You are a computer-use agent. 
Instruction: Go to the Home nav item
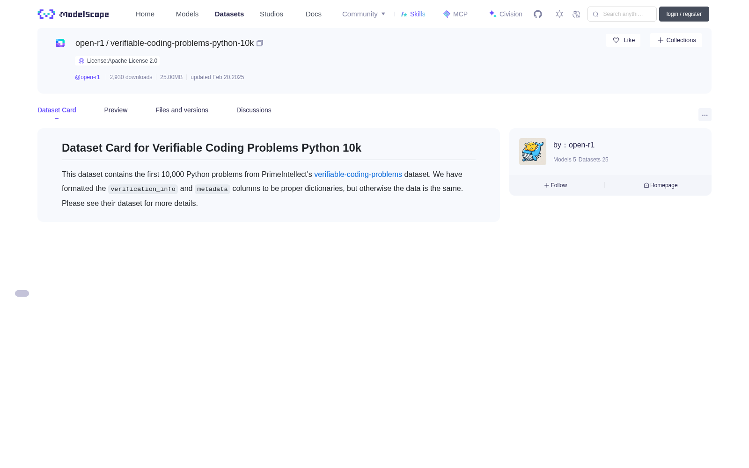[145, 14]
